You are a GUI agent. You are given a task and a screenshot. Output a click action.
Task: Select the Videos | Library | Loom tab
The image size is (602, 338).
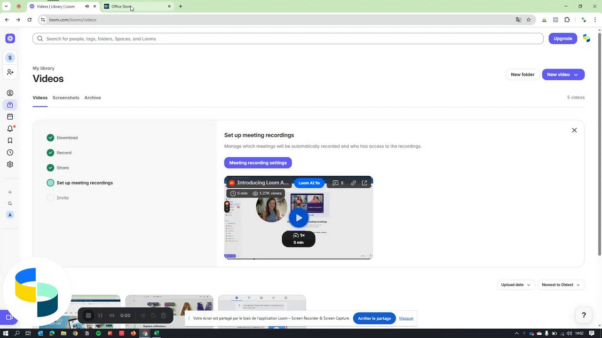pos(62,7)
